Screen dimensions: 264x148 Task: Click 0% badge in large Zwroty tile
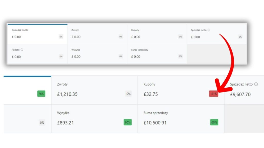click(128, 94)
